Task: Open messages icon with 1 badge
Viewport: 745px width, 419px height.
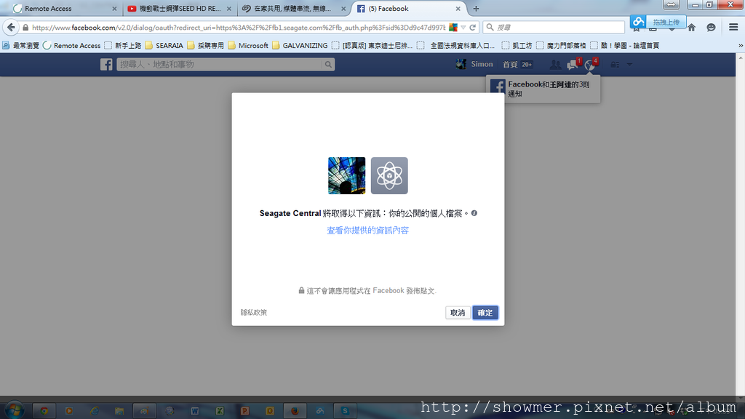Action: point(573,65)
